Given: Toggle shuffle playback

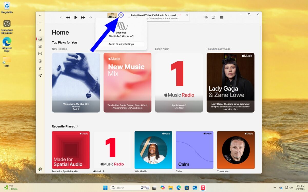Looking at the screenshot, I should [x=61, y=17].
